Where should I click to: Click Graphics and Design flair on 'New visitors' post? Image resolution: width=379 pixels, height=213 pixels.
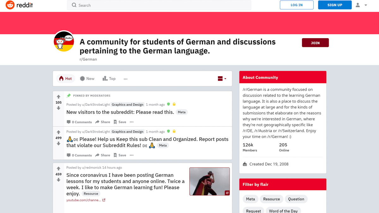coord(128,104)
